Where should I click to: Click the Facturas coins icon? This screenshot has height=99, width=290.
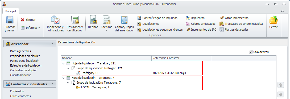coord(106,20)
